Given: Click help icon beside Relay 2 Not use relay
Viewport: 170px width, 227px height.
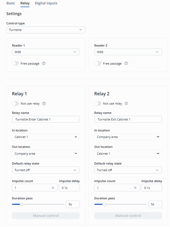Looking at the screenshot, I should (126, 104).
